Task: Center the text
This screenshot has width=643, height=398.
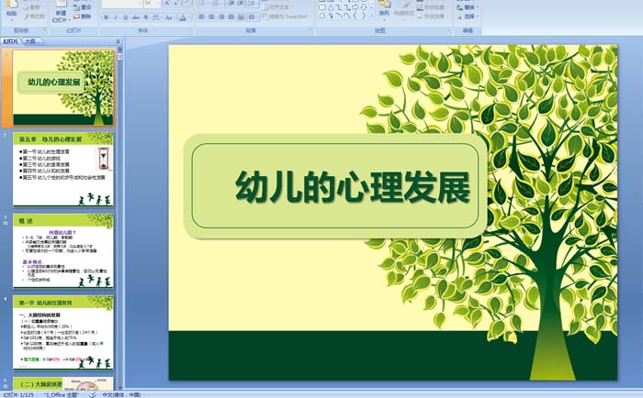Action: point(211,17)
